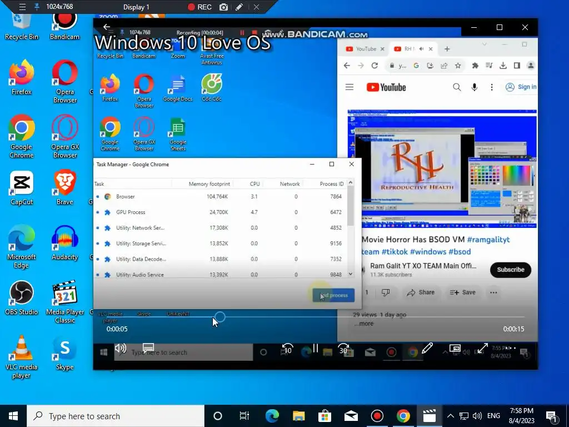Viewport: 569px width, 427px height.
Task: Open the 1024x768 resolution selector
Action: (x=59, y=7)
